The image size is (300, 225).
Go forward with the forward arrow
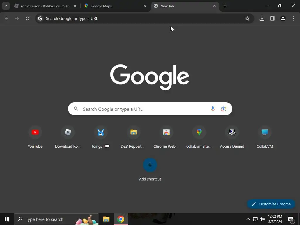[17, 18]
